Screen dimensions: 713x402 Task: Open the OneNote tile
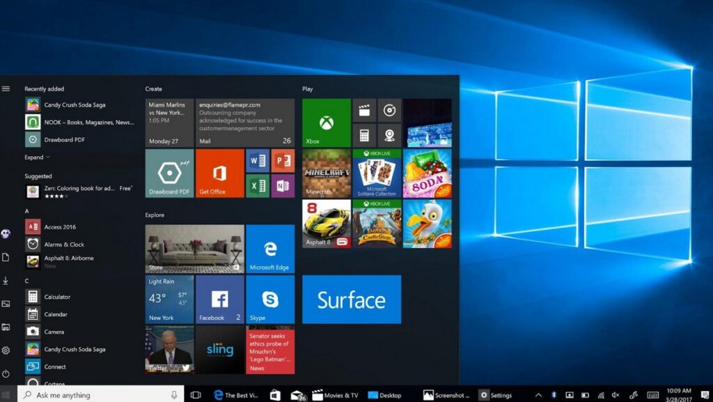point(283,186)
